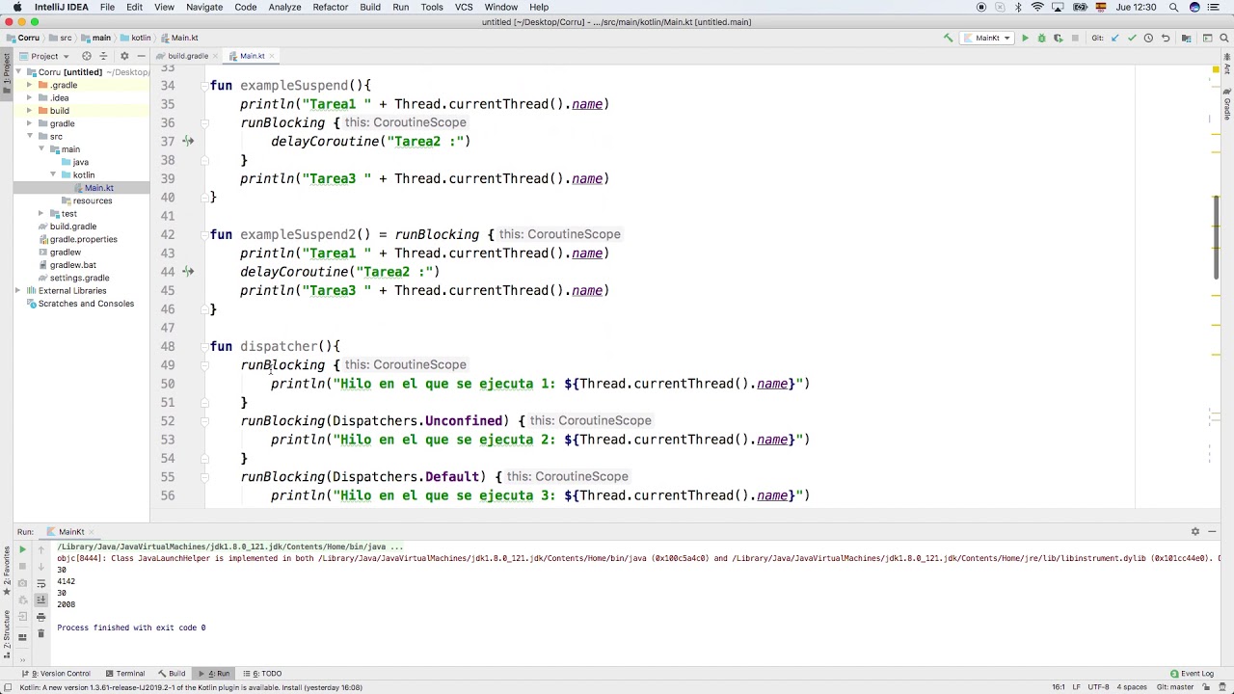Open Event Log in status bar
Screen dimensions: 1234x694
point(1192,674)
